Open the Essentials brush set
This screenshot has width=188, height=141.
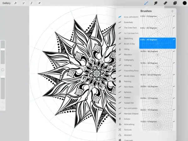tap(128, 22)
